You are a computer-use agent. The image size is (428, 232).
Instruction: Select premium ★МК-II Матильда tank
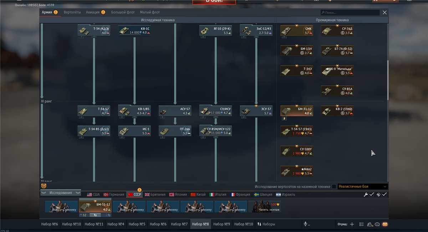[337, 71]
